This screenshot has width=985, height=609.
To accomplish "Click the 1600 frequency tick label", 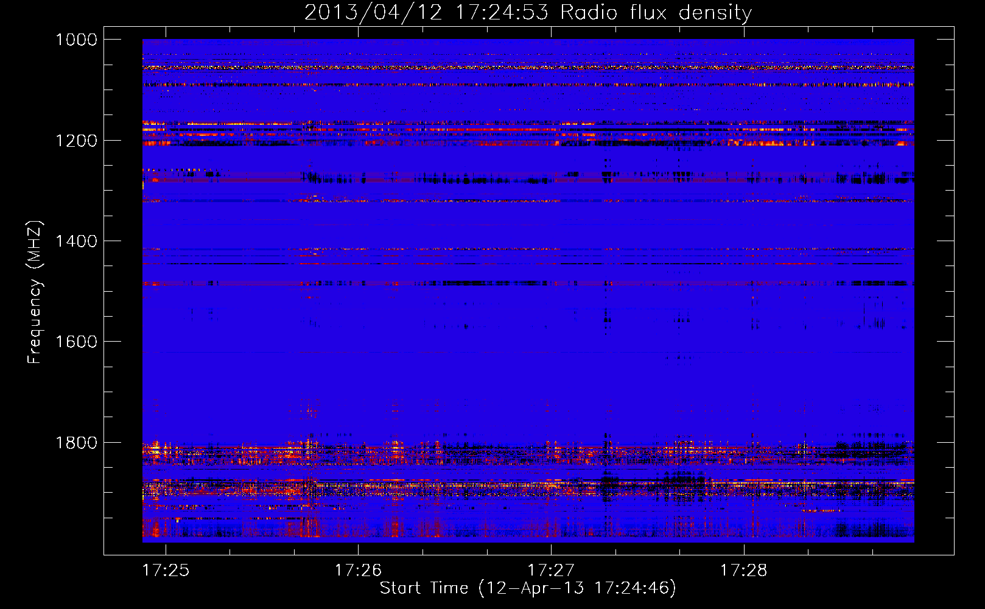I will point(76,342).
